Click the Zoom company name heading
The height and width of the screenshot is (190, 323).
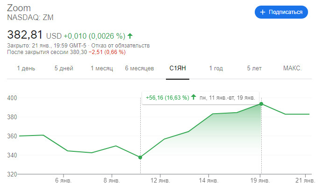(x=19, y=8)
